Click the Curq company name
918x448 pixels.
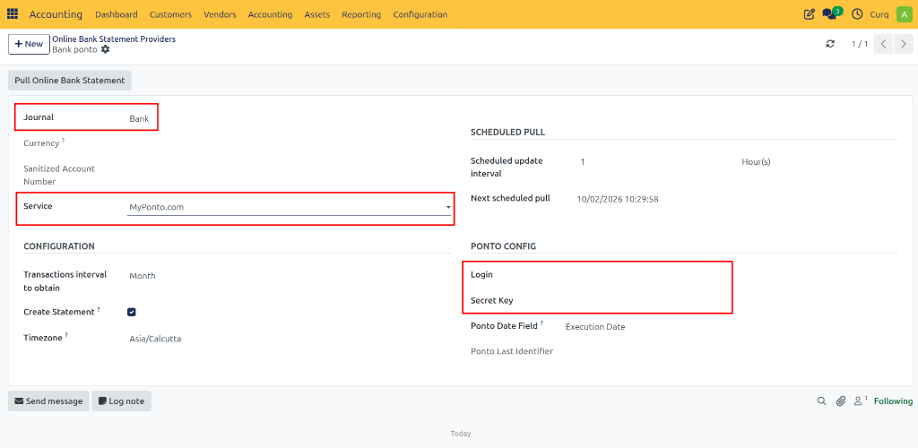point(879,14)
